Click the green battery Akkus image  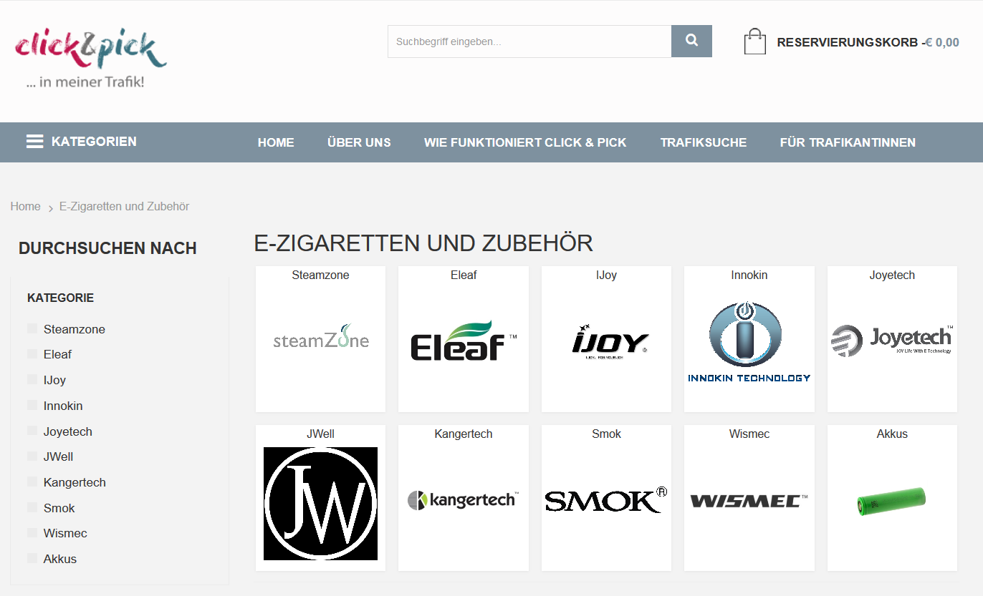(x=892, y=502)
